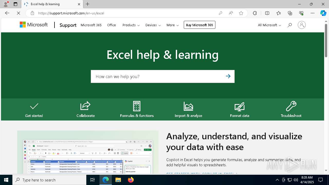Viewport: 329px width, 185px height.
Task: Expand the Products dropdown menu
Action: (x=131, y=25)
